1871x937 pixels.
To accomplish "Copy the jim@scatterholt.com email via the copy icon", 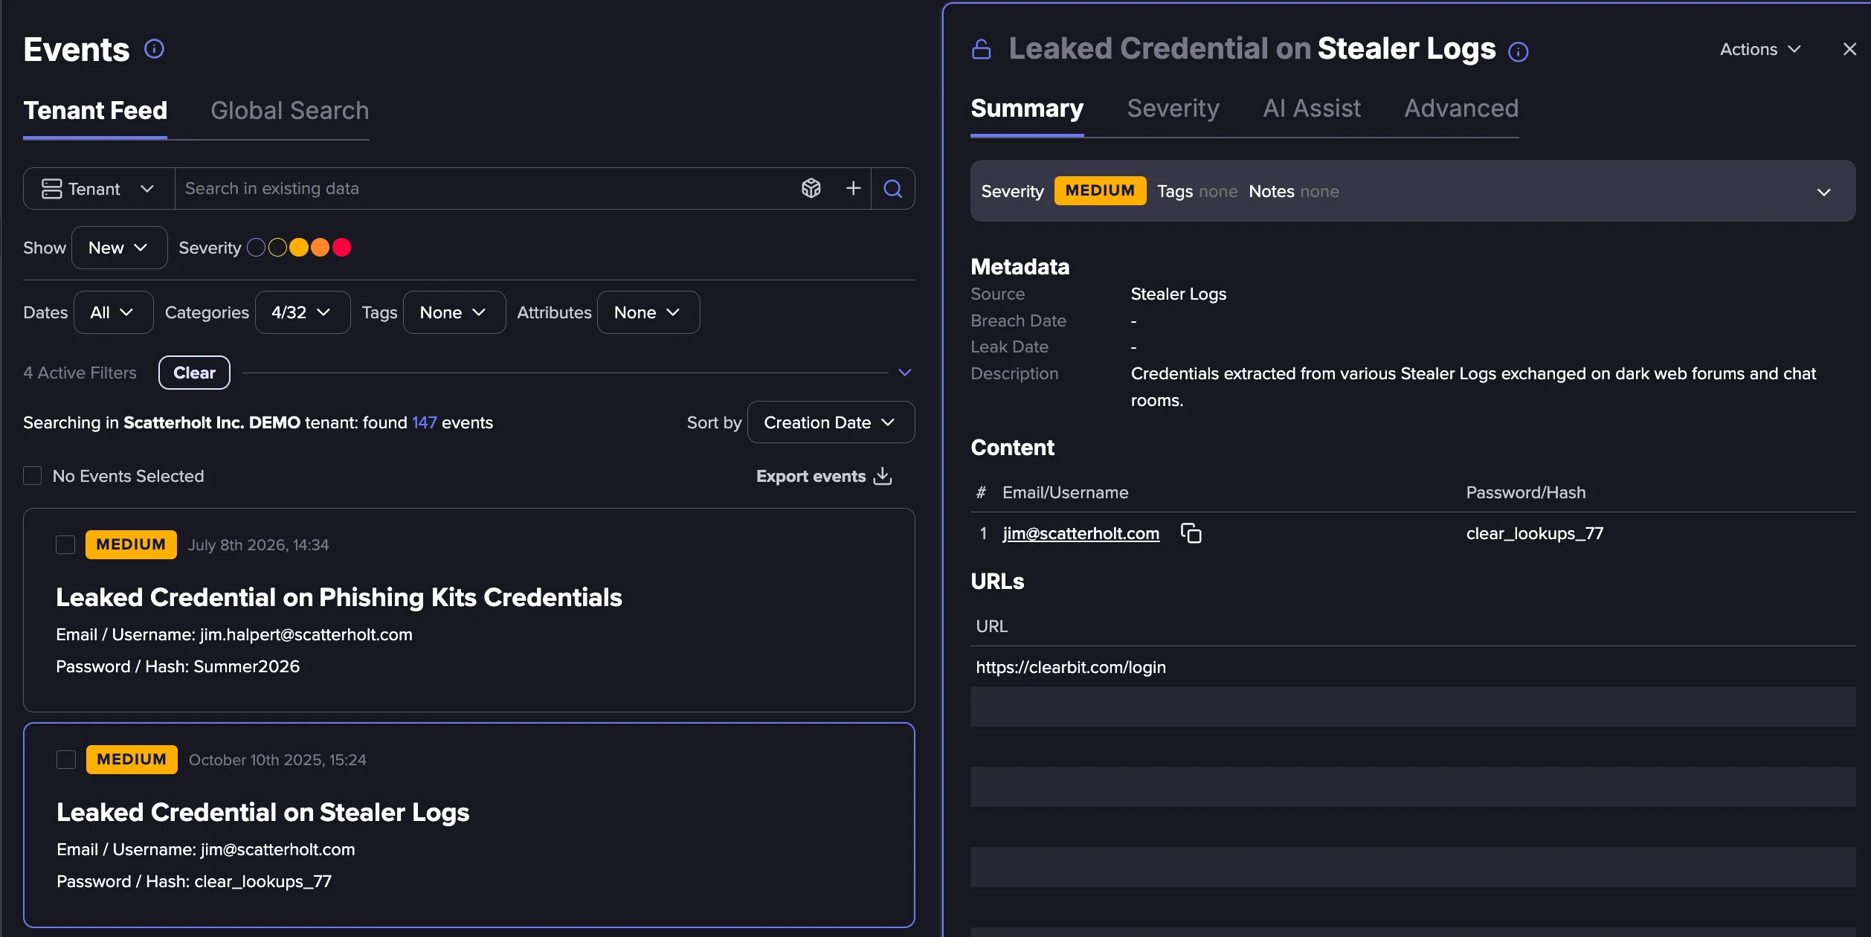I will 1191,533.
